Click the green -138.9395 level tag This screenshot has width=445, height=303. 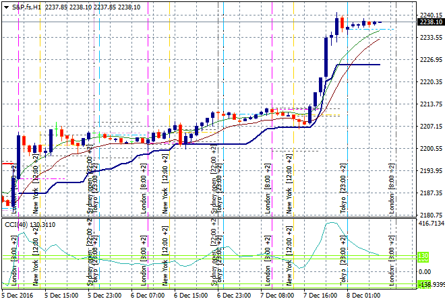pos(430,285)
